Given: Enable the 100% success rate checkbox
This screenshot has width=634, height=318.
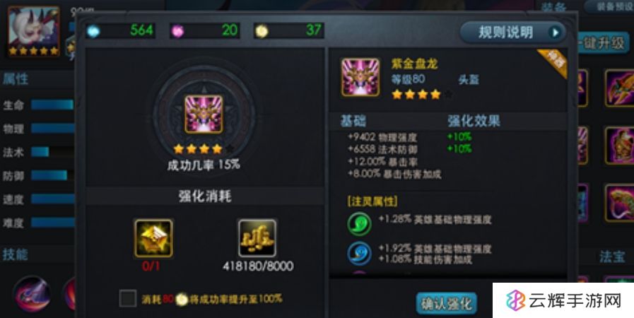Looking at the screenshot, I should (x=128, y=299).
